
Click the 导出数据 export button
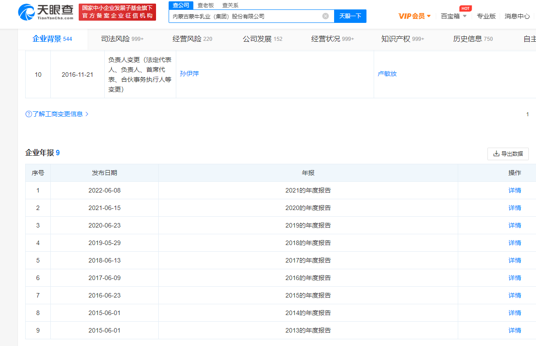tap(508, 153)
